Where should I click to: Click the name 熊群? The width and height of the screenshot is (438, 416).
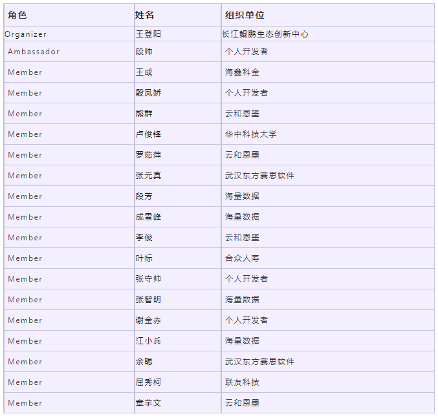pyautogui.click(x=144, y=114)
